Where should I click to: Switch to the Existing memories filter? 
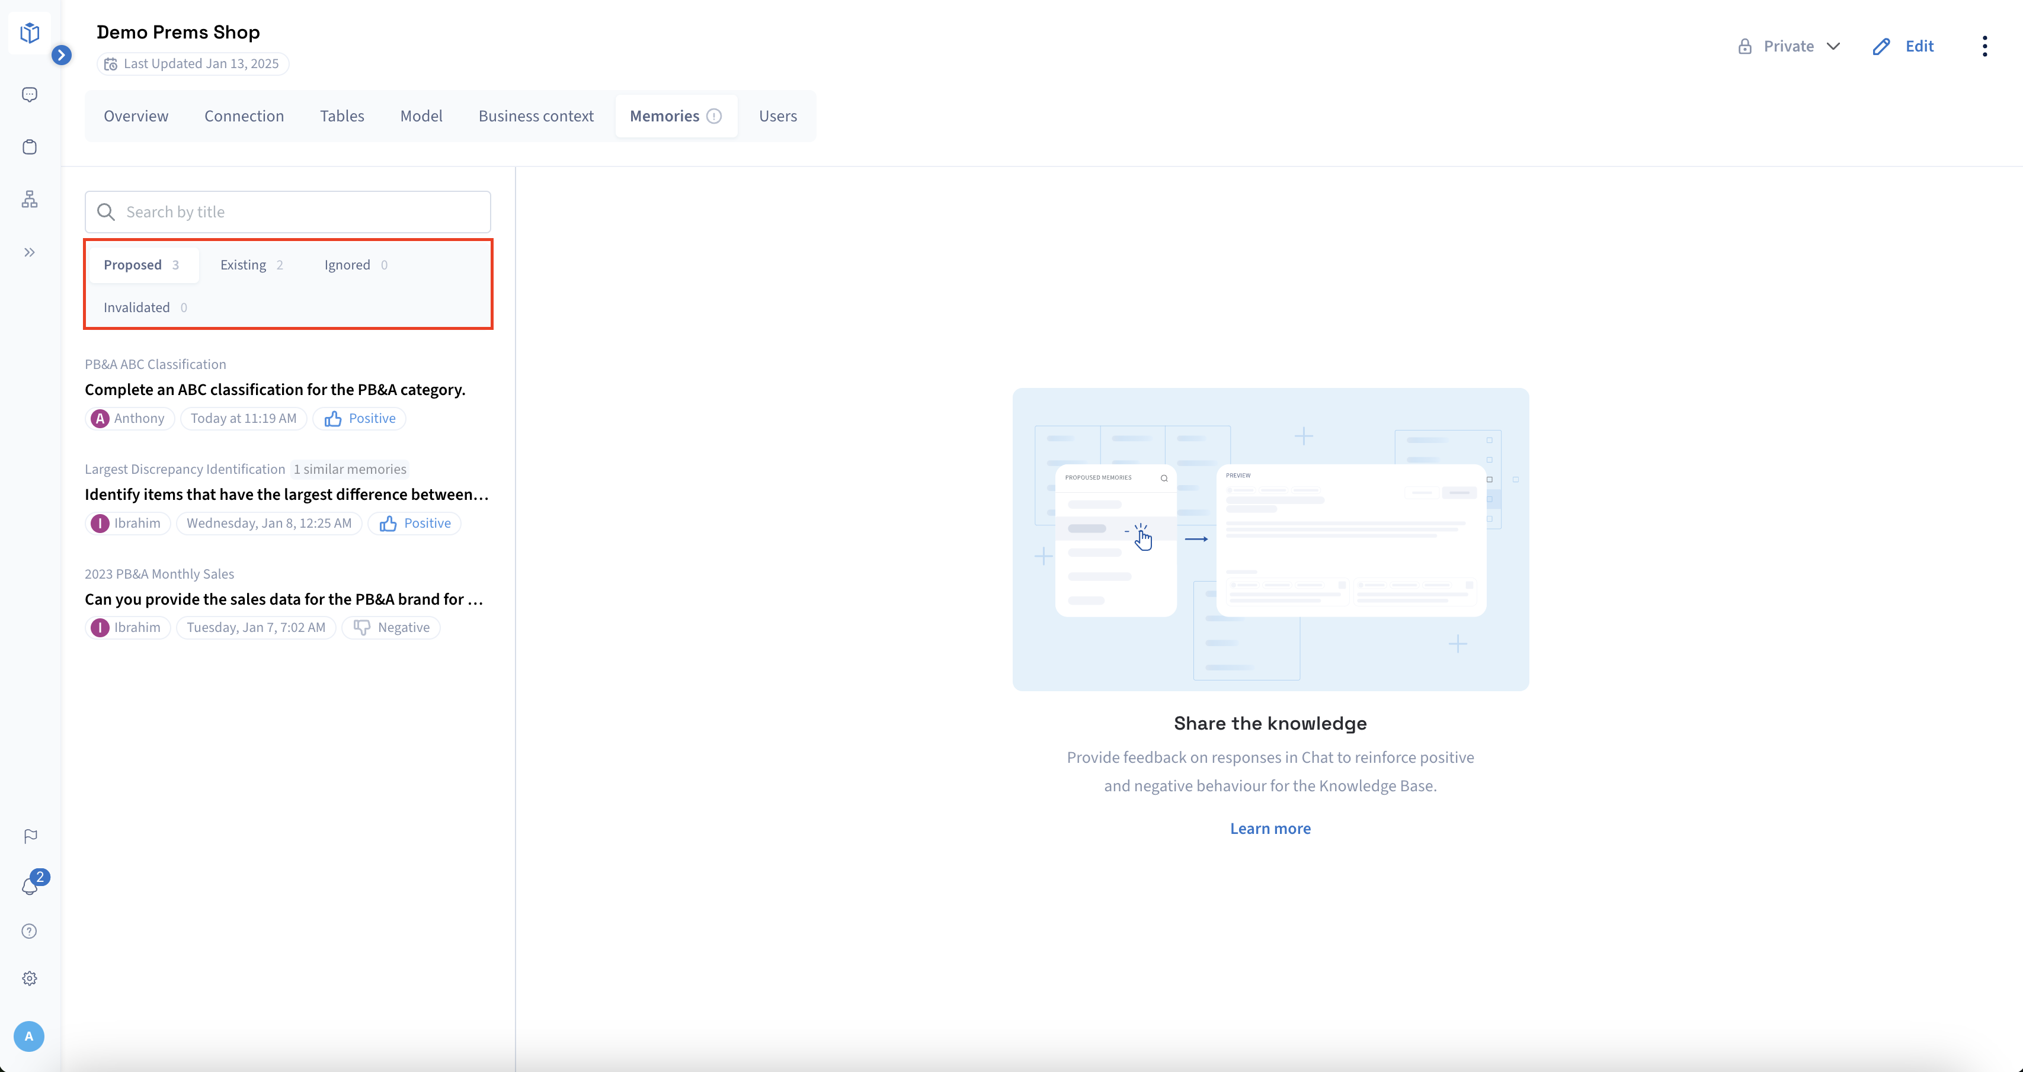pyautogui.click(x=251, y=265)
